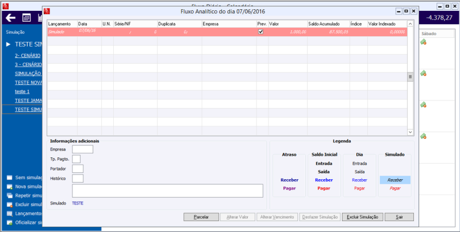The width and height of the screenshot is (460, 232).
Task: Click Pagar under the Simulado legend
Action: pos(395,188)
